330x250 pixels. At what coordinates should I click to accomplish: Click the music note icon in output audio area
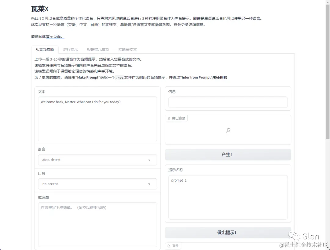coord(228,131)
